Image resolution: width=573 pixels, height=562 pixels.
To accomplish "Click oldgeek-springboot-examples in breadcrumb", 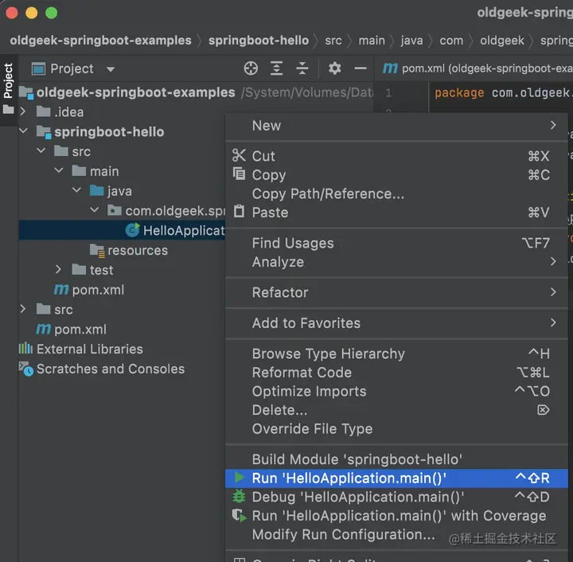I will [100, 40].
